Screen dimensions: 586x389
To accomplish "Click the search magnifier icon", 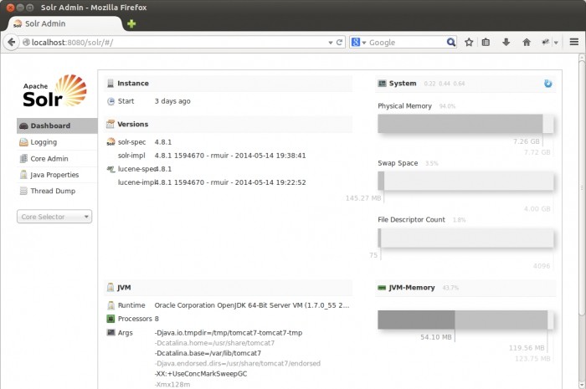I will [451, 42].
